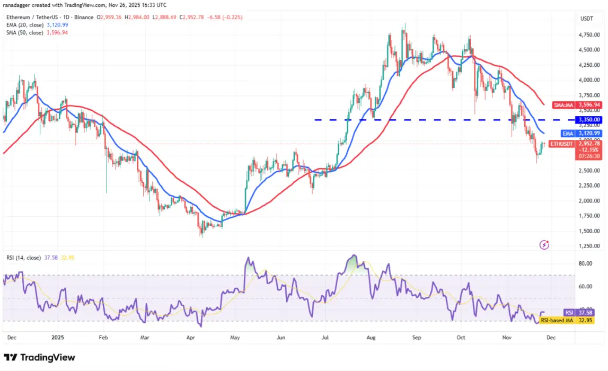Click EMA legend value 3,120.99
Screen dimensions: 608x371
[x=57, y=25]
